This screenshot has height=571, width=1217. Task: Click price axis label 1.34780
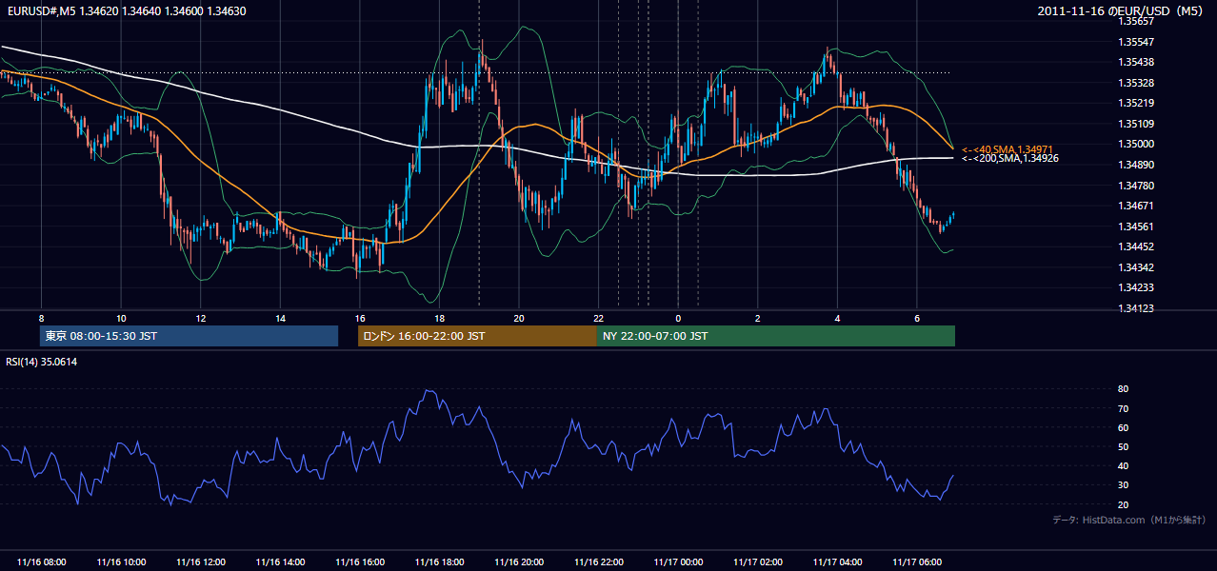pos(1136,186)
